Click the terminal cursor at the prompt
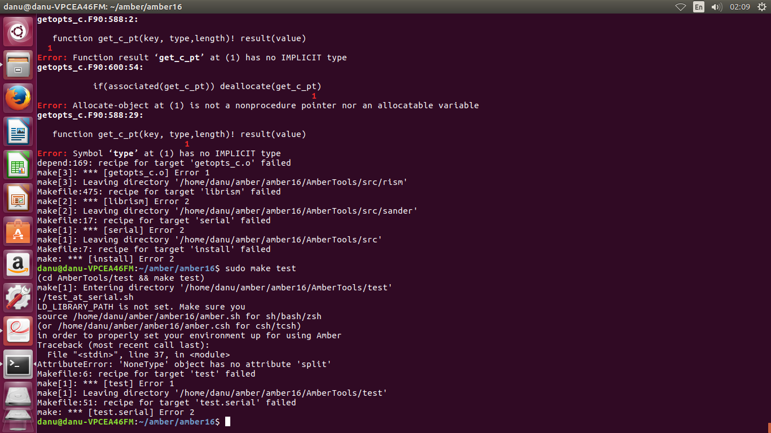 [227, 422]
